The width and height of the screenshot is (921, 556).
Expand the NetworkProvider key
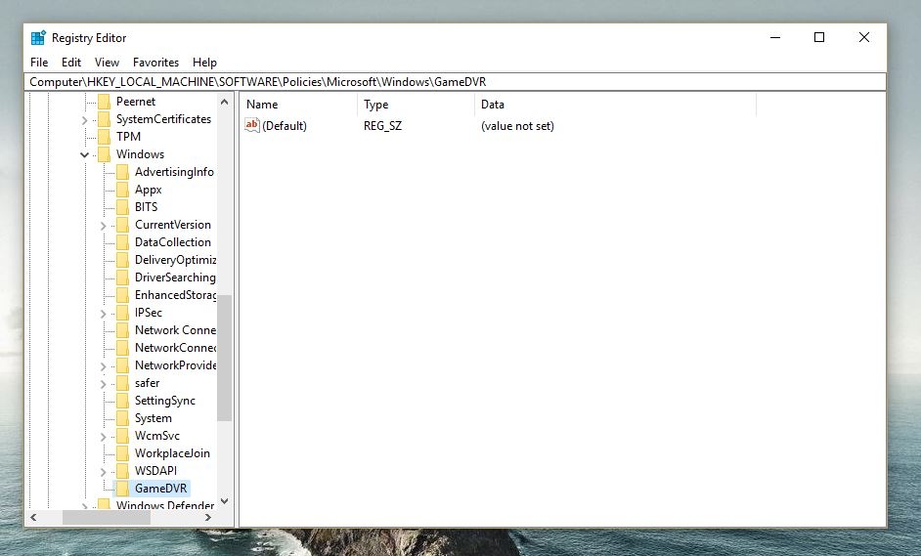pos(104,367)
